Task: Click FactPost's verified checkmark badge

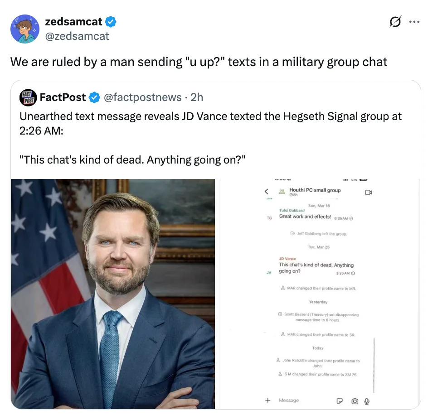Action: tap(94, 97)
